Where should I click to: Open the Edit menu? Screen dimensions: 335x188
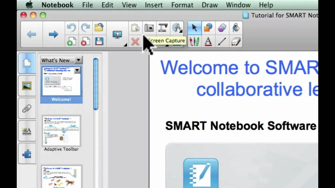(107, 5)
